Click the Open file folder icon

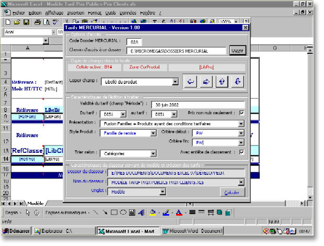(17, 22)
